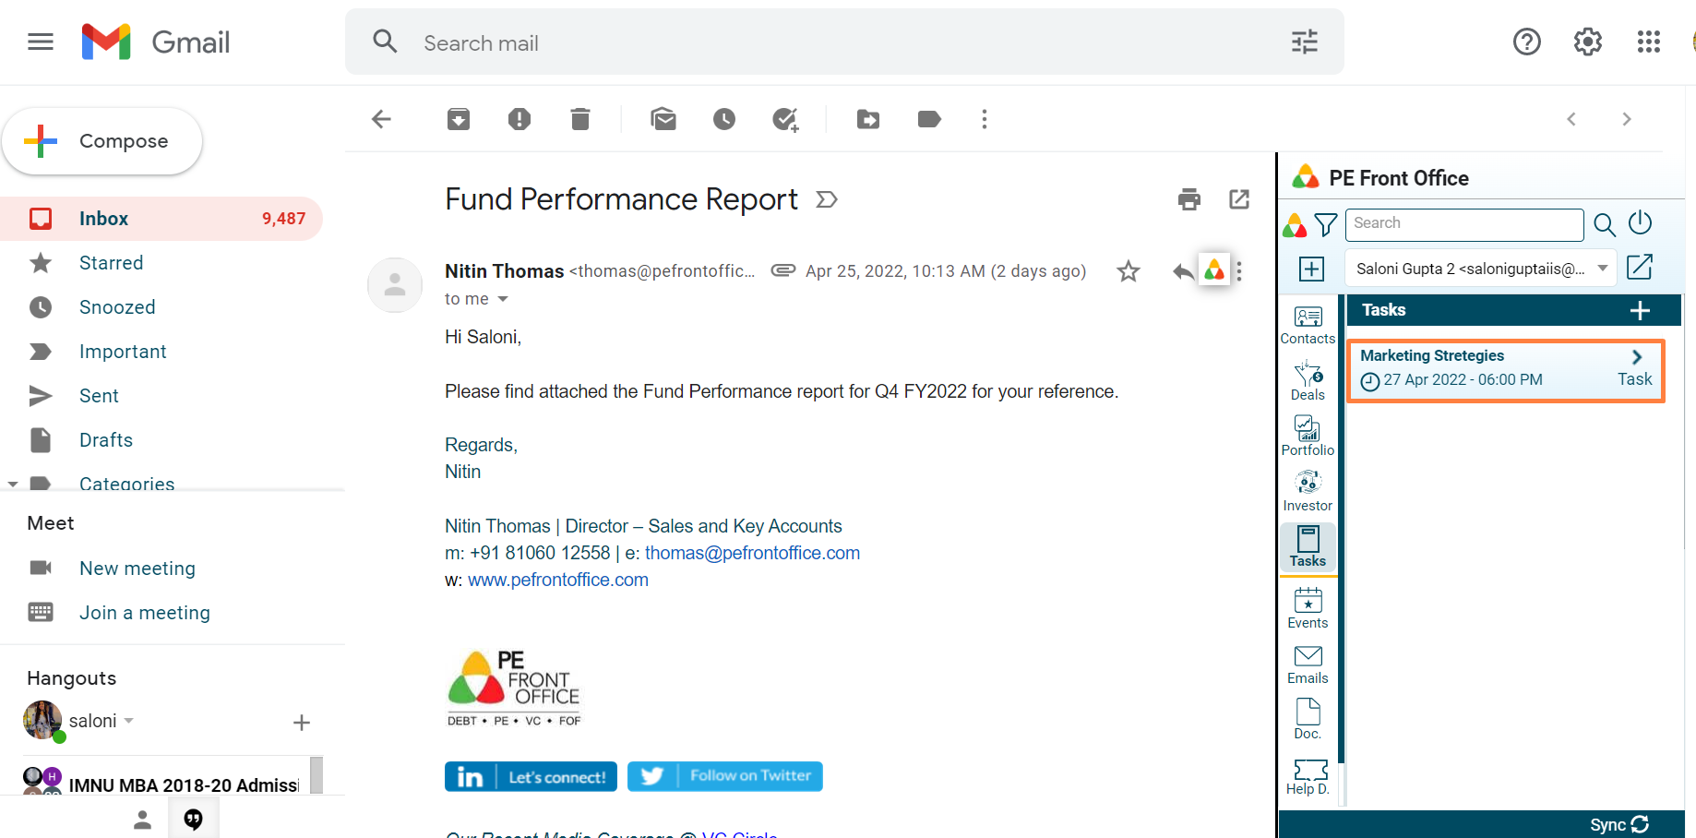Open the Portfolio section icon

tap(1308, 436)
